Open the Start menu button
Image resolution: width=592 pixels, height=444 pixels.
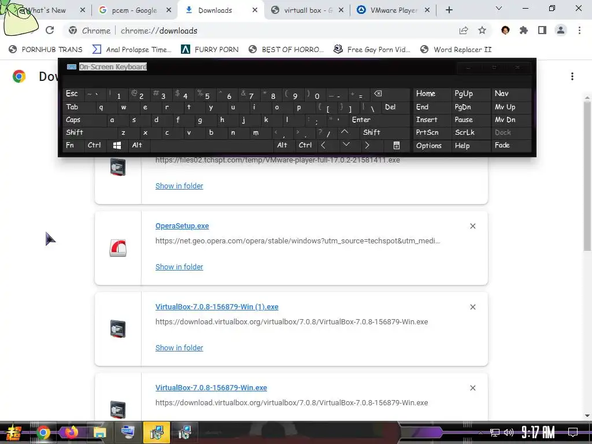click(14, 432)
